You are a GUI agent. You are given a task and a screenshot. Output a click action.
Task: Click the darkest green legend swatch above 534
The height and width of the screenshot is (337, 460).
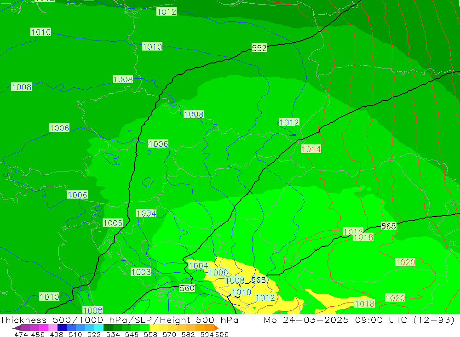(108, 328)
